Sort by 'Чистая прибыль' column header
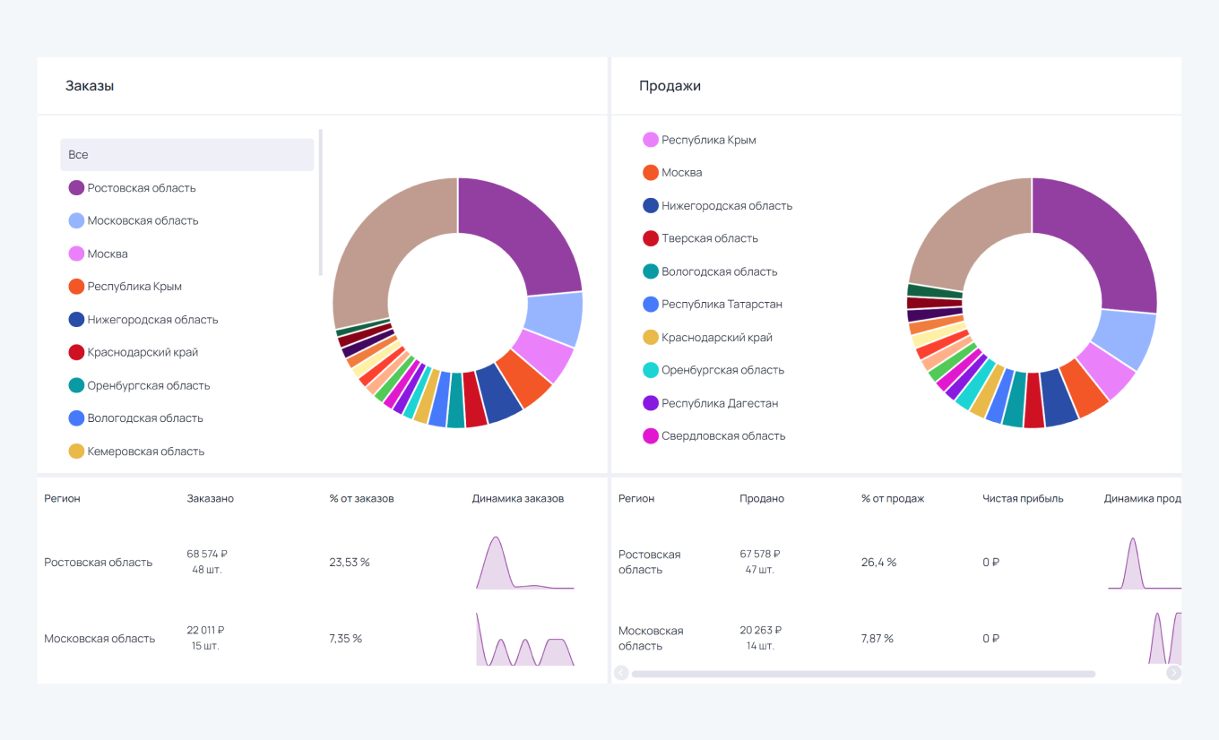The height and width of the screenshot is (740, 1219). point(1023,498)
